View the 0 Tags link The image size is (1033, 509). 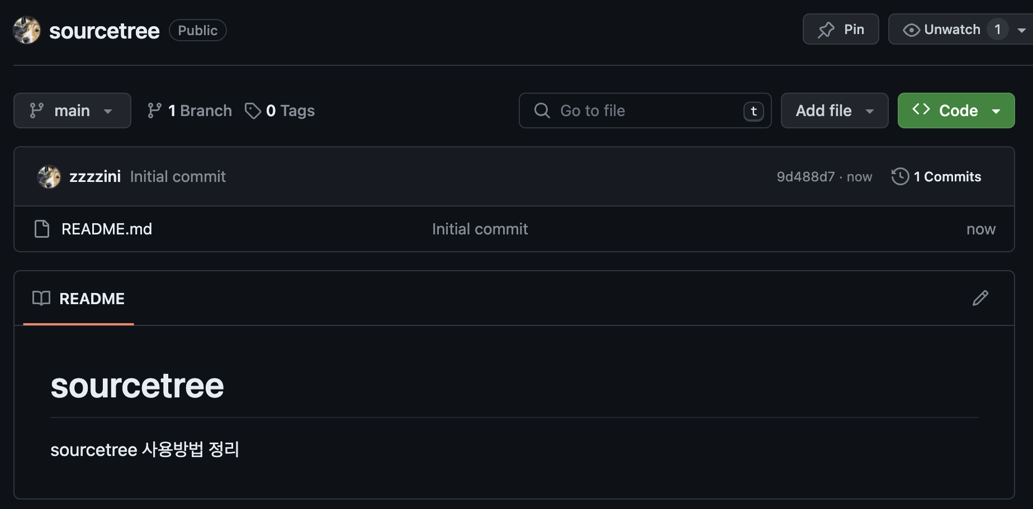(280, 111)
